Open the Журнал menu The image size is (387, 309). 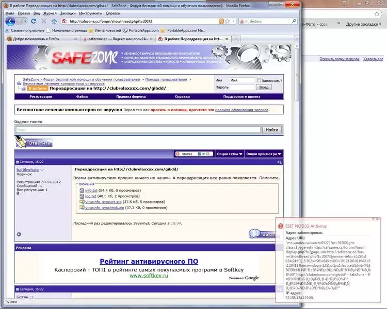click(50, 13)
